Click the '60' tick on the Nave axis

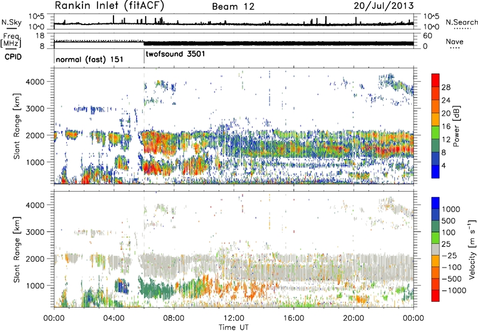tap(427, 36)
